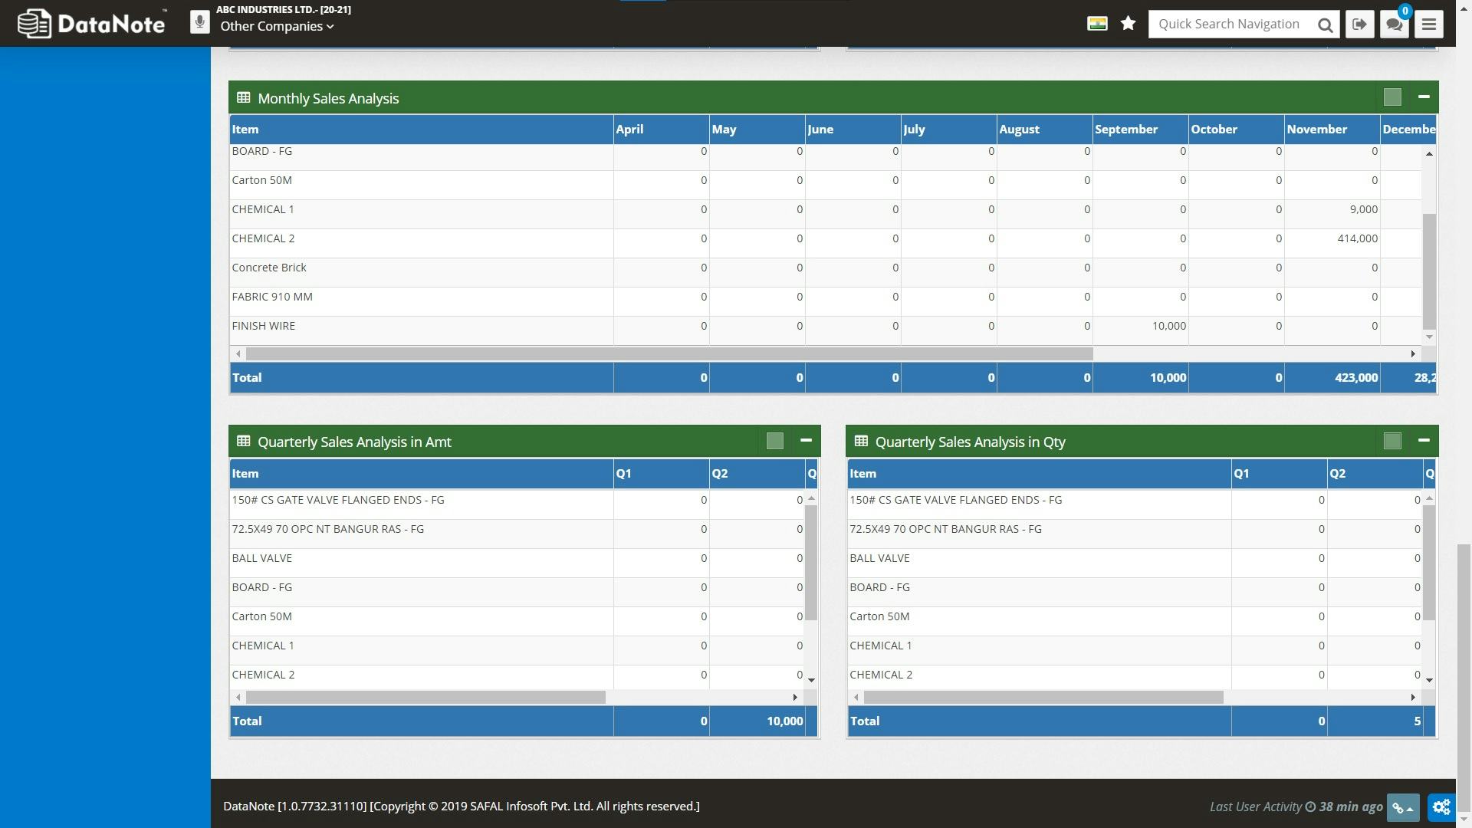The image size is (1472, 828).
Task: Open chat messages icon with badge
Action: (x=1395, y=25)
